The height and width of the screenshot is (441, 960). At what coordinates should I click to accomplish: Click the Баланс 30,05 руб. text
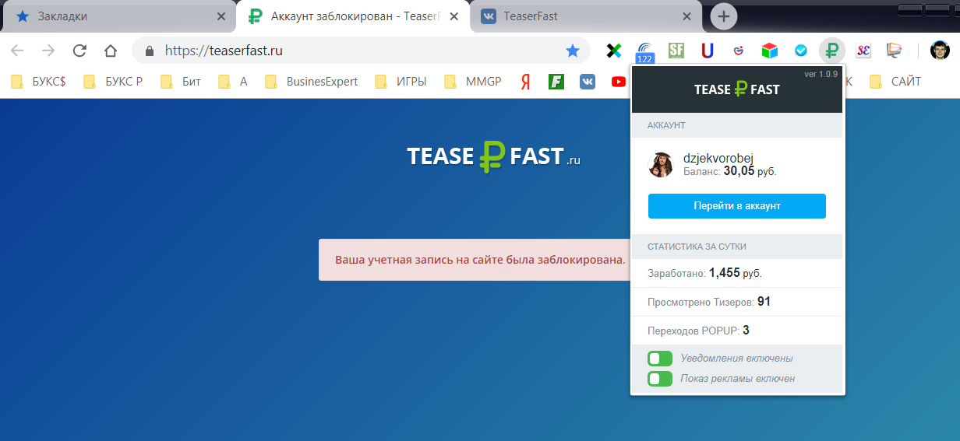730,171
